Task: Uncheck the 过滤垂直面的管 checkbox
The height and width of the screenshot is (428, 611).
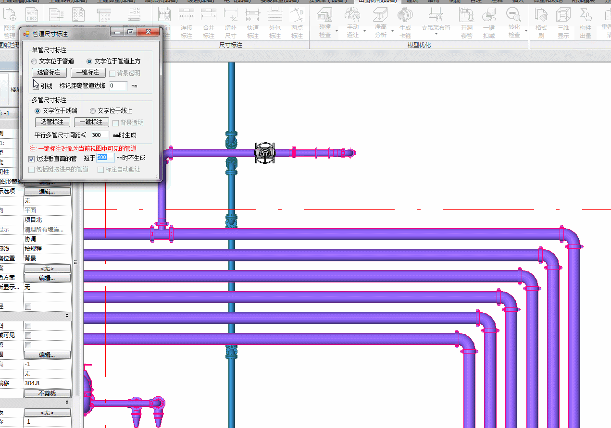Action: [32, 158]
